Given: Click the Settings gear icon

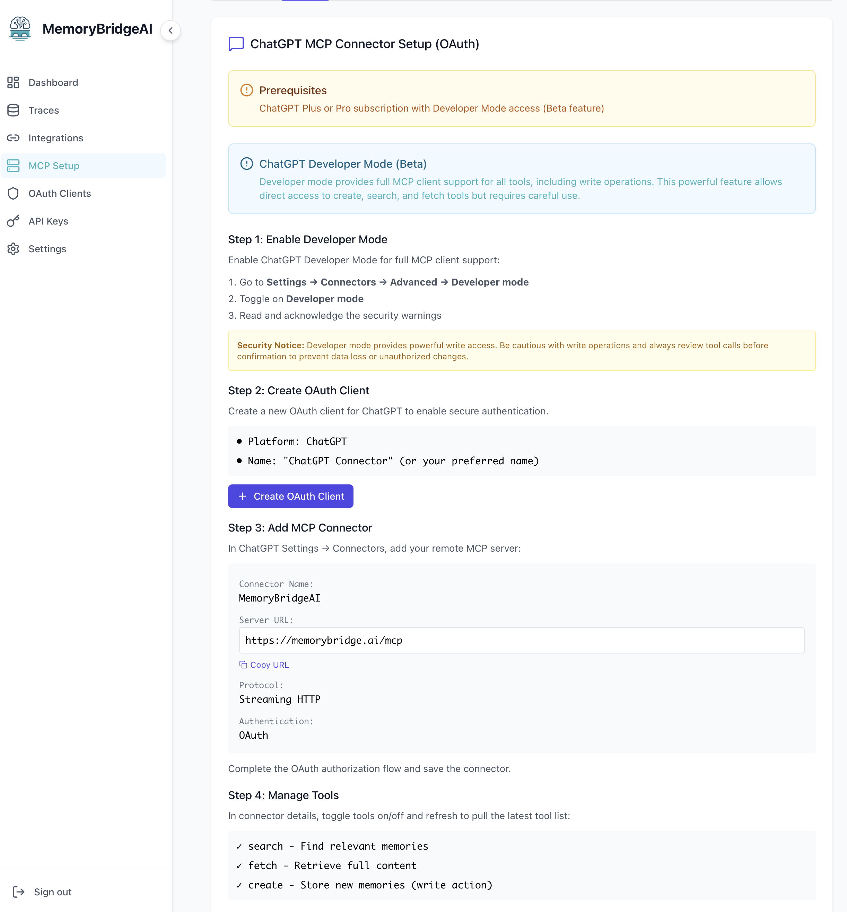Looking at the screenshot, I should tap(13, 249).
